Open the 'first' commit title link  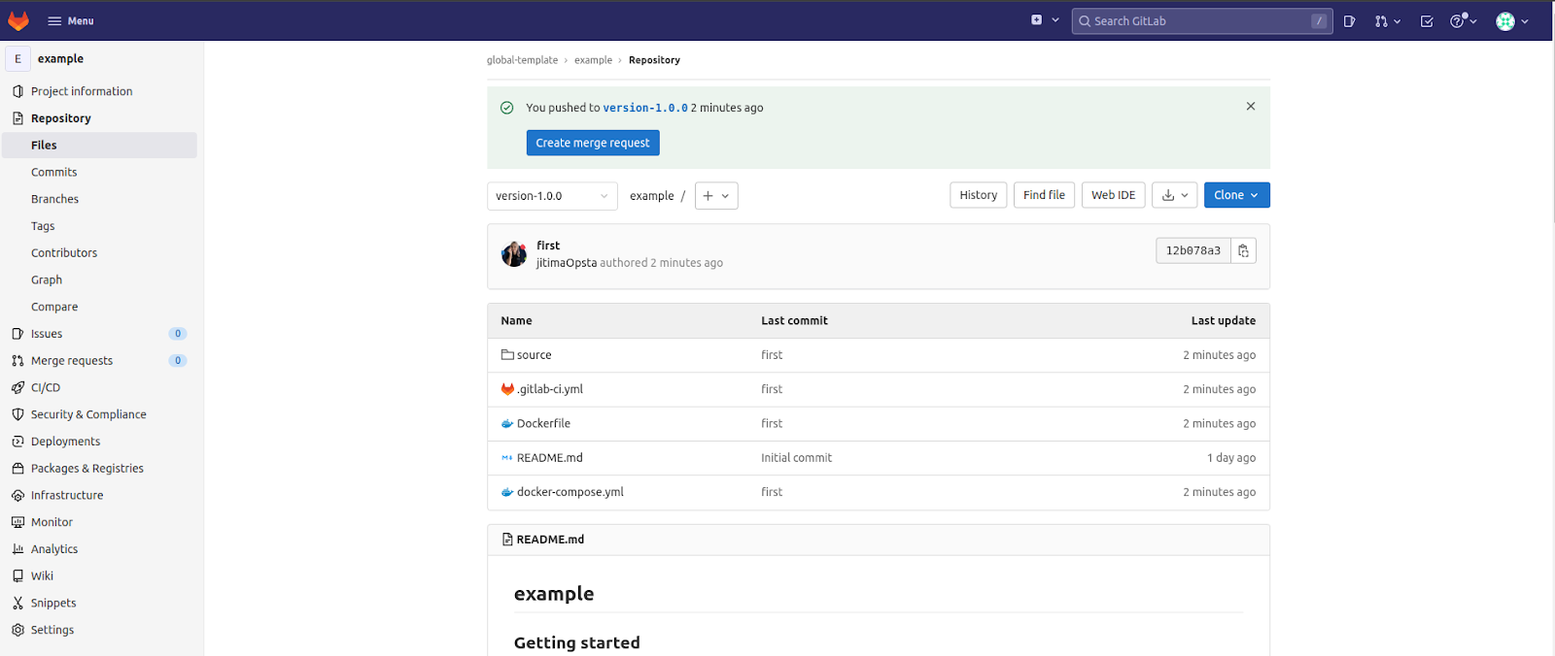click(548, 246)
